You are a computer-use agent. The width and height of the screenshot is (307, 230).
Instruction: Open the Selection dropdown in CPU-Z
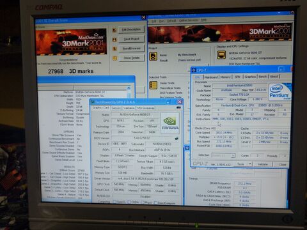point(224,155)
